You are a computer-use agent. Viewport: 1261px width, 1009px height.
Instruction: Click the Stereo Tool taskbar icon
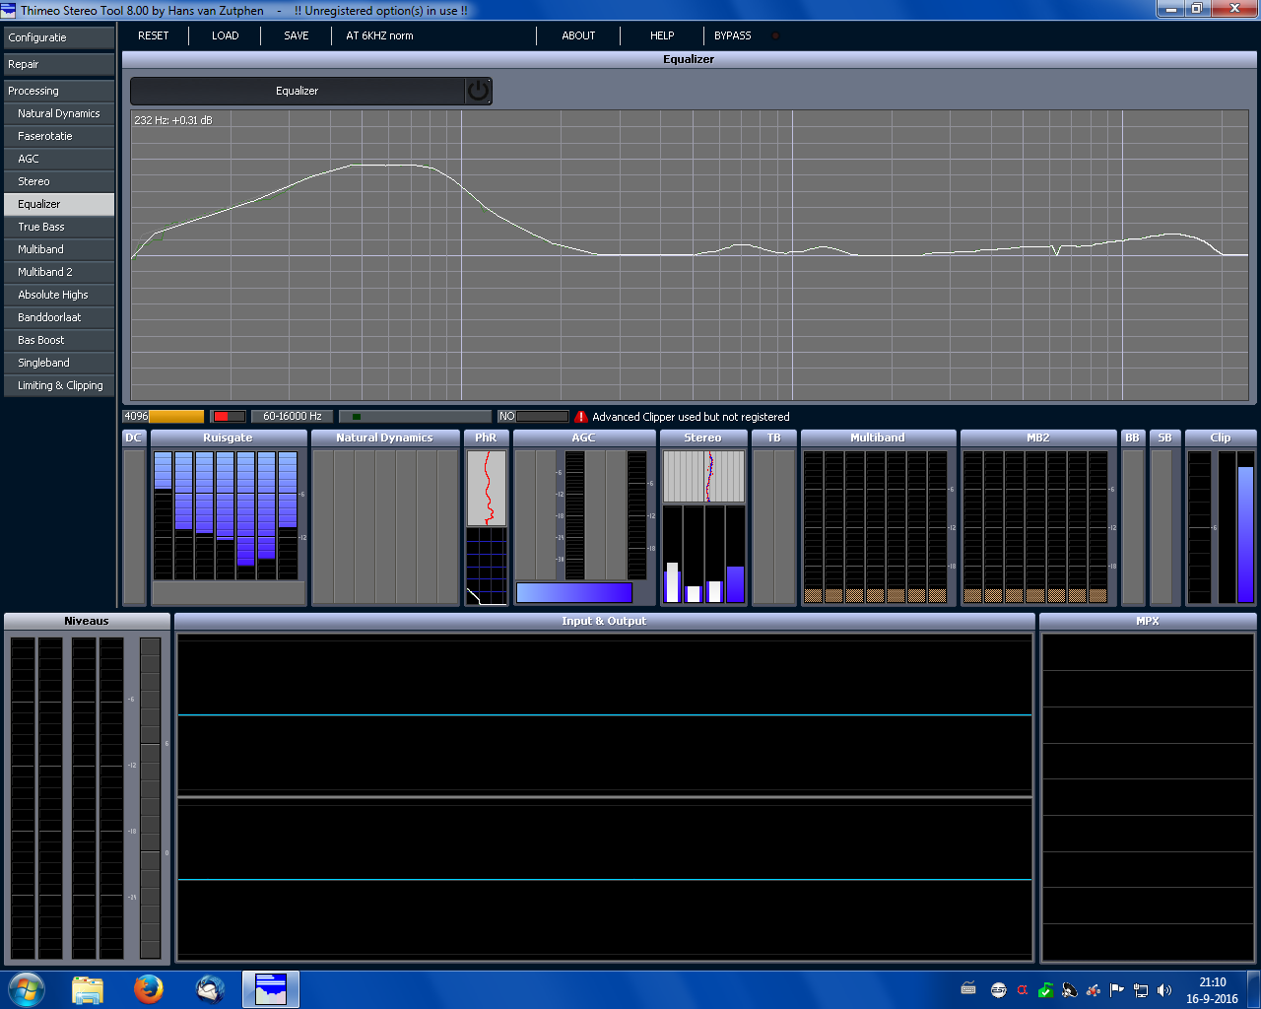pyautogui.click(x=270, y=988)
